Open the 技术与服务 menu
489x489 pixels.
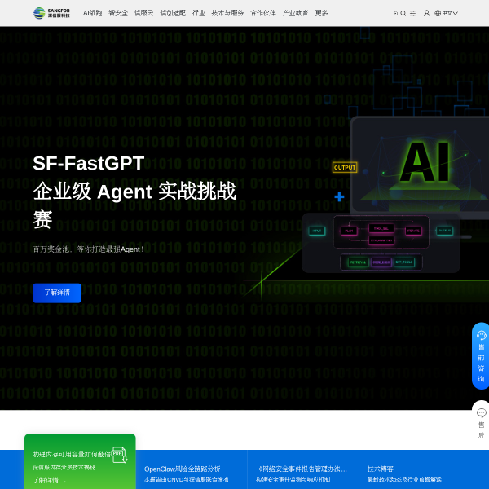(227, 13)
